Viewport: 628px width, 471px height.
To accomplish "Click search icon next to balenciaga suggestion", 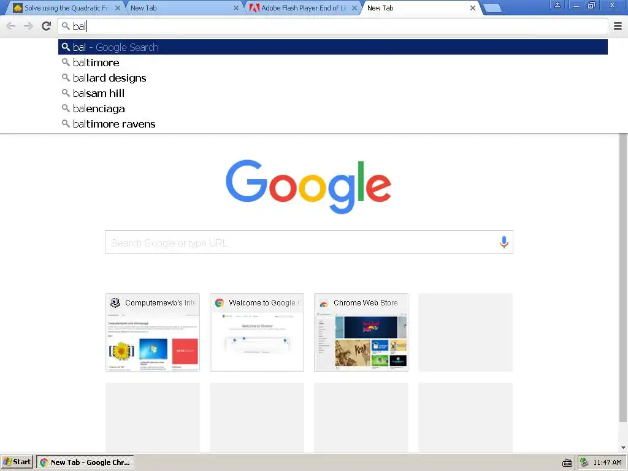I will 66,109.
